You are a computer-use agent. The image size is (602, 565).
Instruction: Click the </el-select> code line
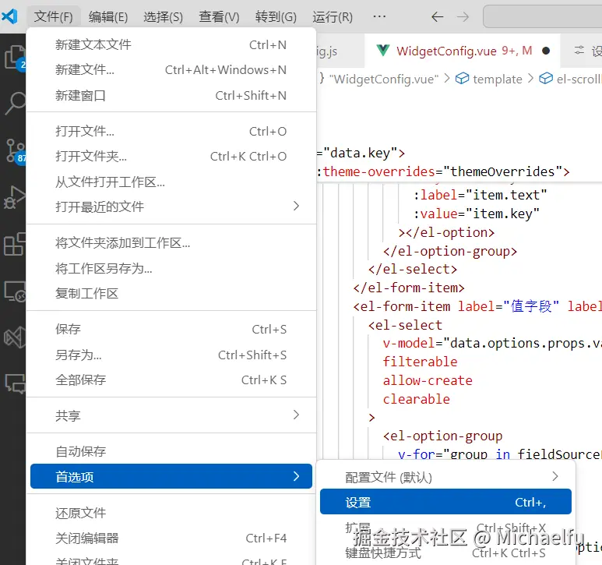click(413, 269)
